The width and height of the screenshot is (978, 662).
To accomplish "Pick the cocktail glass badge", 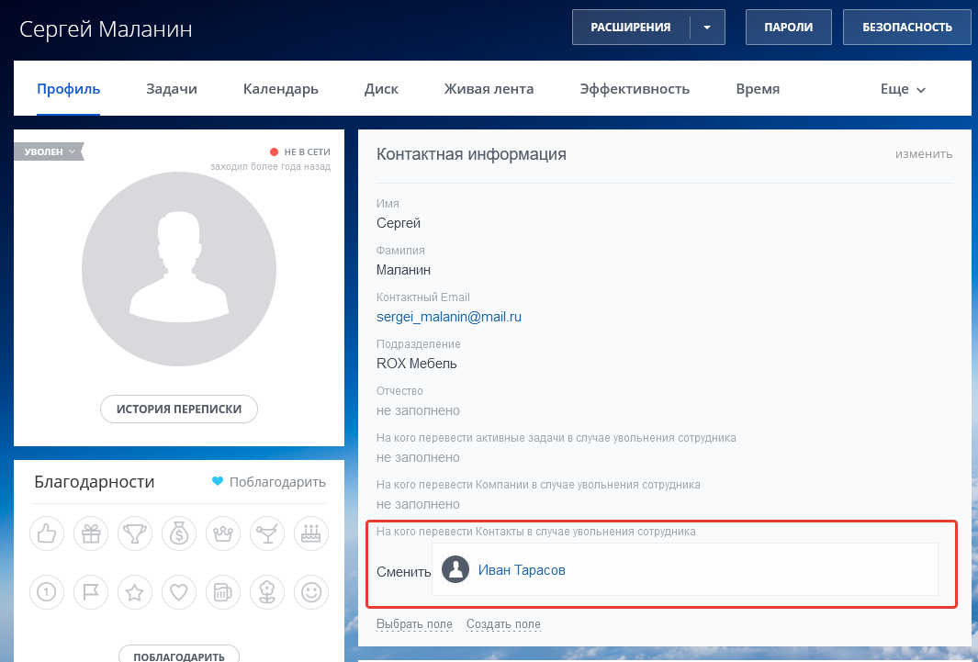I will pyautogui.click(x=267, y=533).
